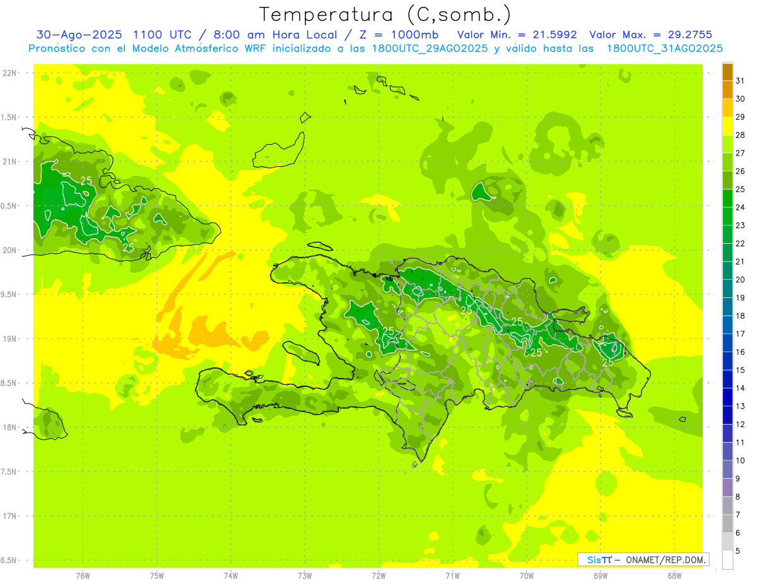Click the latitude label "7.5N"
This screenshot has width=757, height=584.
pos(9,472)
